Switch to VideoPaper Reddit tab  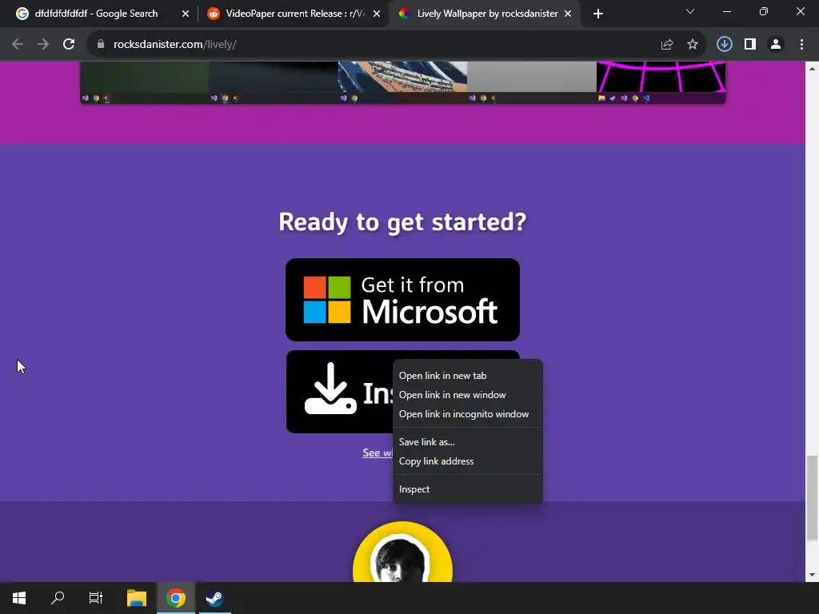(293, 14)
